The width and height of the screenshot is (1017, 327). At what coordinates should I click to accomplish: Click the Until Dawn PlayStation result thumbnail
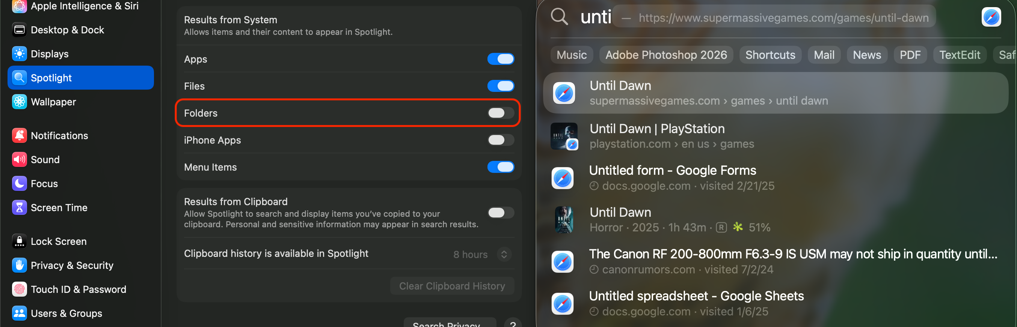[x=564, y=136]
